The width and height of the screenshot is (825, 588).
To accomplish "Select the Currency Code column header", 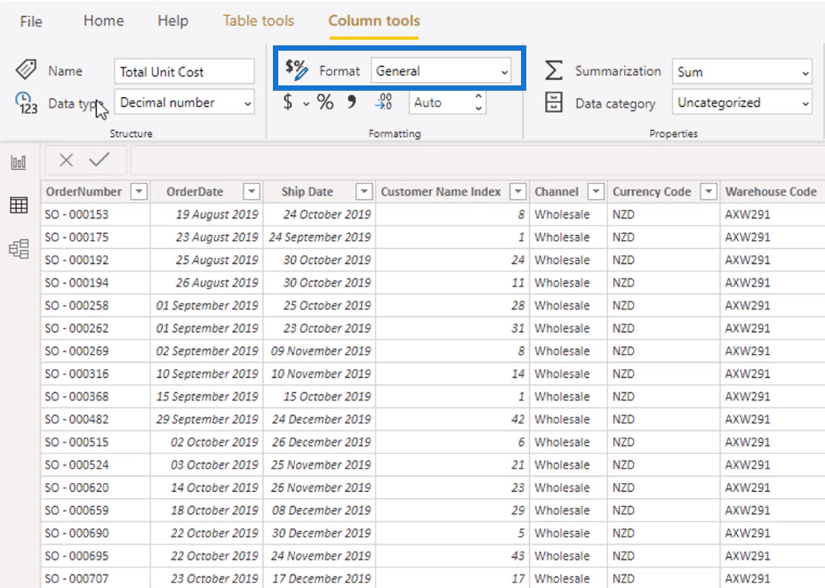I will click(652, 191).
